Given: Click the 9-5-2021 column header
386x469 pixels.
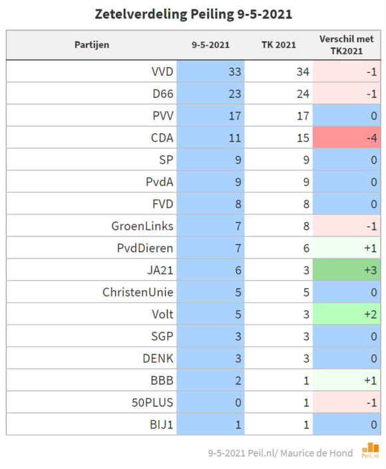Looking at the screenshot, I should tap(211, 45).
